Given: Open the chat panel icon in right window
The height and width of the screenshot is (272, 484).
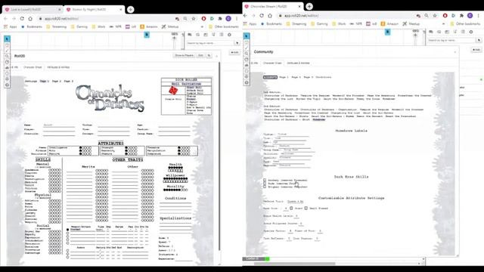Looking at the screenshot, I should pos(431,32).
